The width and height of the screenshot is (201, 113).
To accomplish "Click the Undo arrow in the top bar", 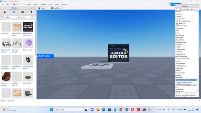I will point(21,4).
